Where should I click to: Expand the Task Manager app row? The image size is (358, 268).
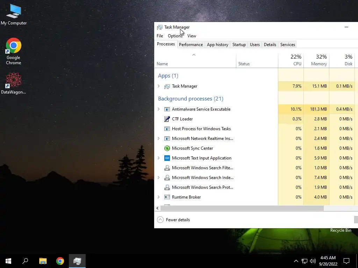pyautogui.click(x=159, y=86)
